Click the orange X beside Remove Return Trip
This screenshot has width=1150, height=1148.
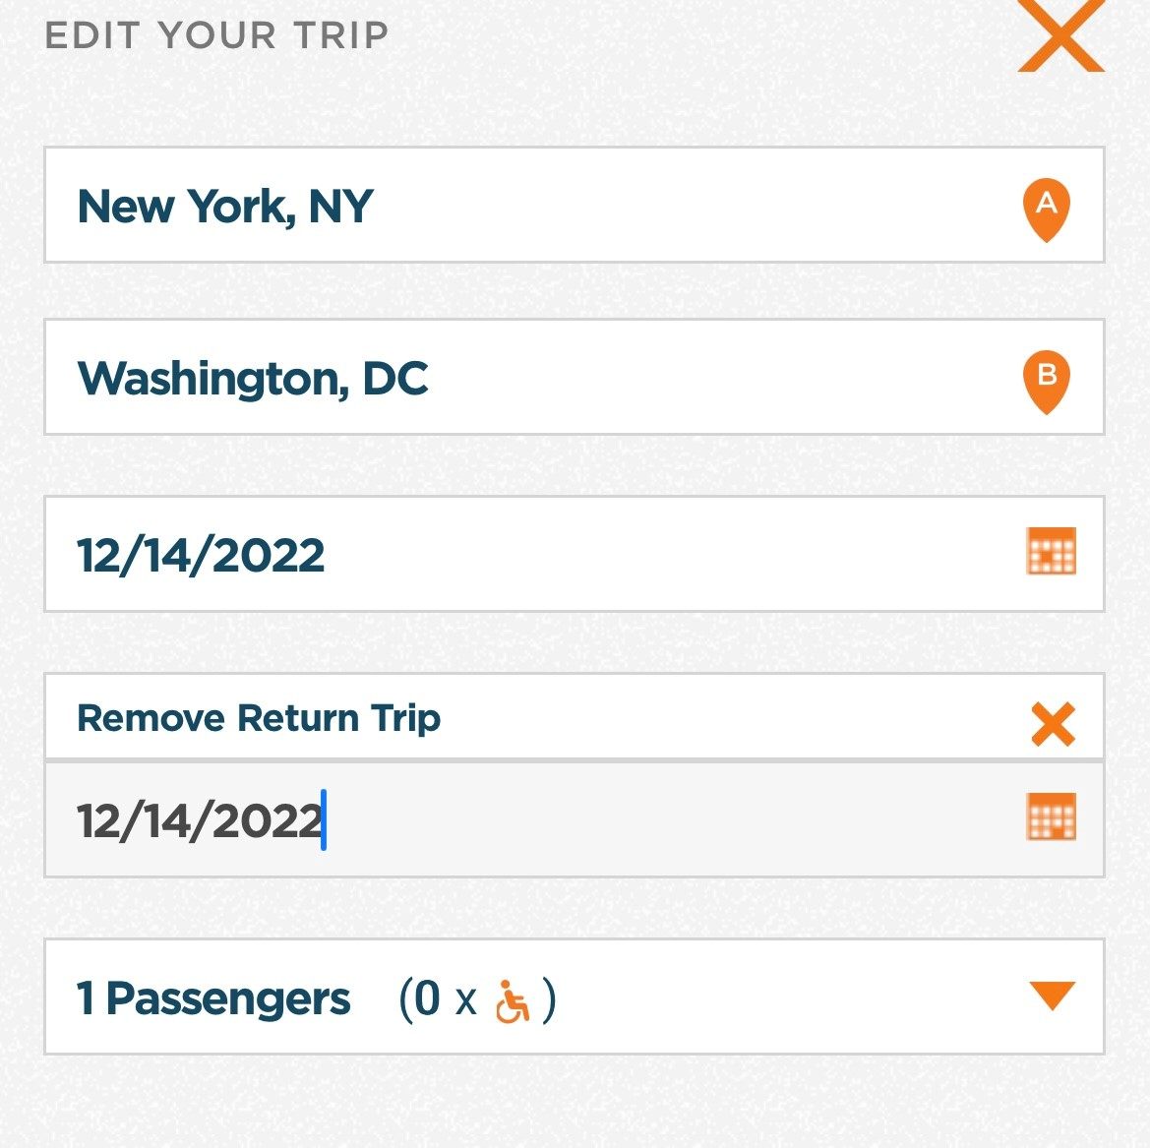pos(1053,724)
